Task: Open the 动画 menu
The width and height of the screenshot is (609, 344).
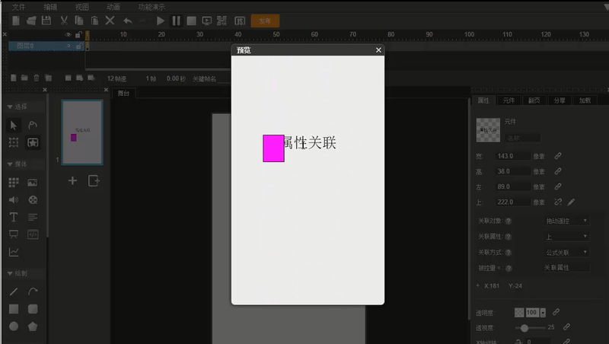Action: click(113, 7)
